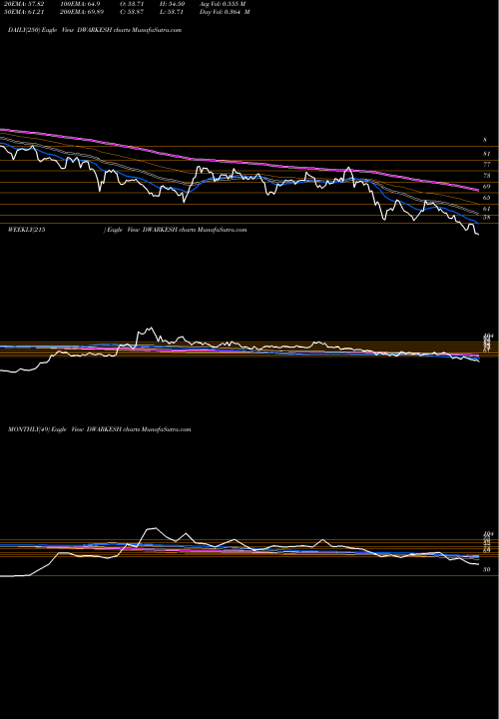Click the Avg Vol reading
The width and height of the screenshot is (499, 719).
coord(223,3)
